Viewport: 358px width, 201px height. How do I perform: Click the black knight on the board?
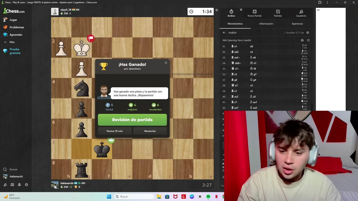[81, 88]
